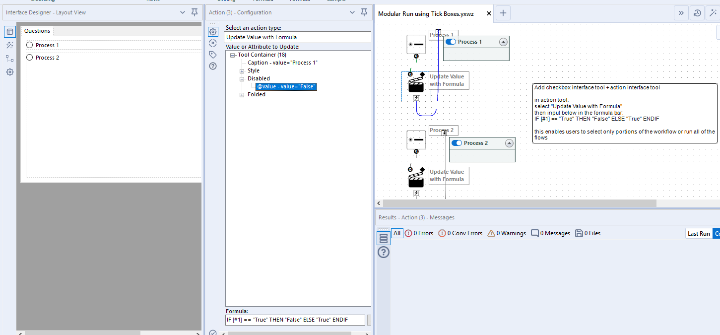Toggle the Process 1 container switch on the canvas
Screen dimensions: 720x335
[450, 42]
